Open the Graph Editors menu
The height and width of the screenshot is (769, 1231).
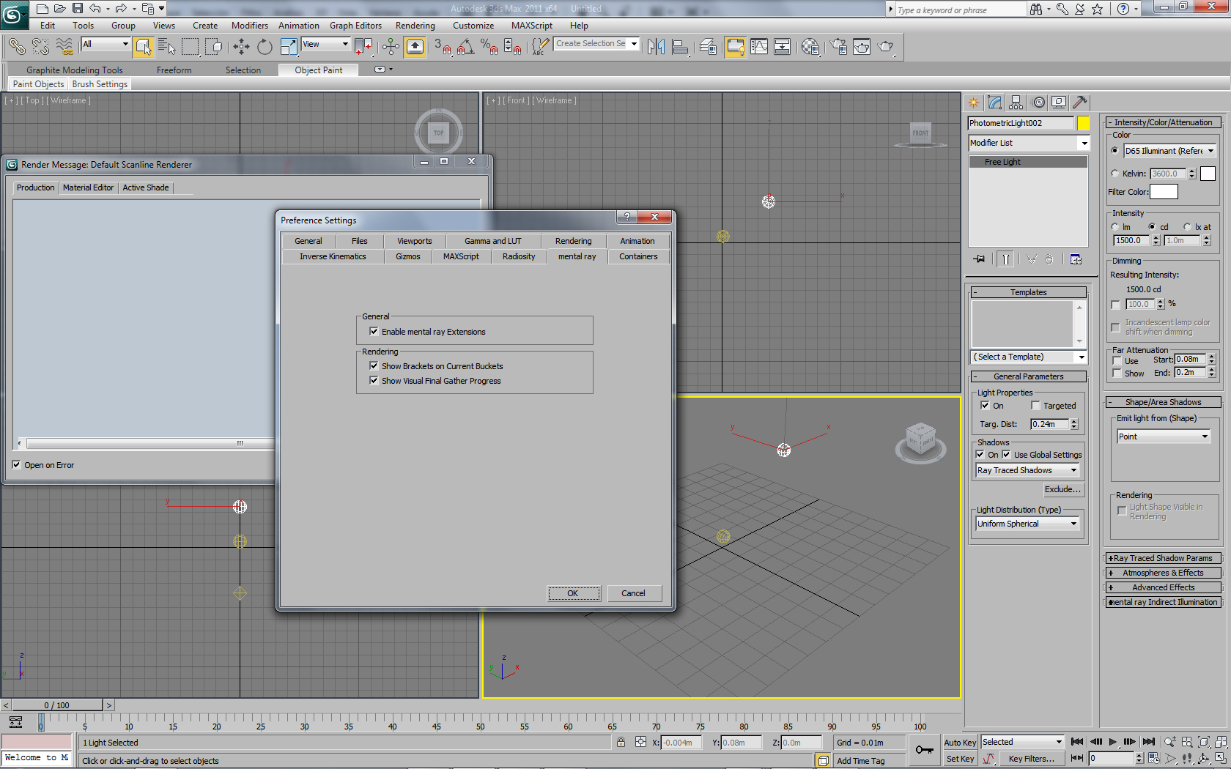(355, 26)
